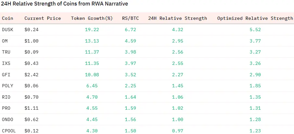Select the DUSK coin name
This screenshot has width=294, height=134.
point(8,30)
